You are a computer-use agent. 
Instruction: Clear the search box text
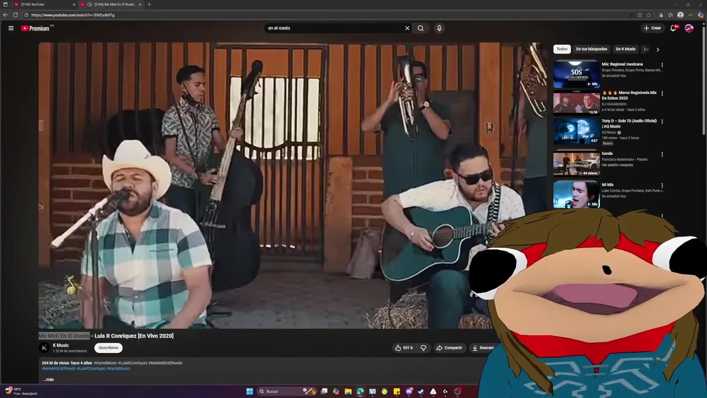(407, 28)
